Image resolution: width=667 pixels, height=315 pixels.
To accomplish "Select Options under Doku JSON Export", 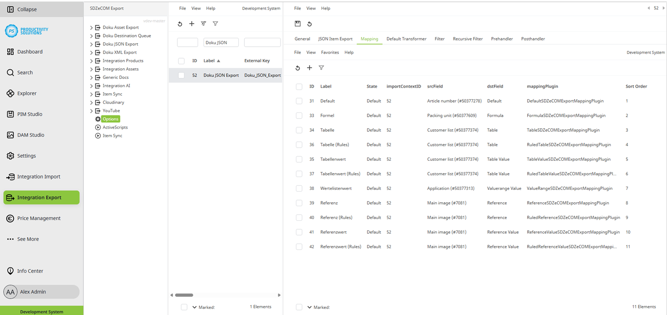I will [x=109, y=119].
